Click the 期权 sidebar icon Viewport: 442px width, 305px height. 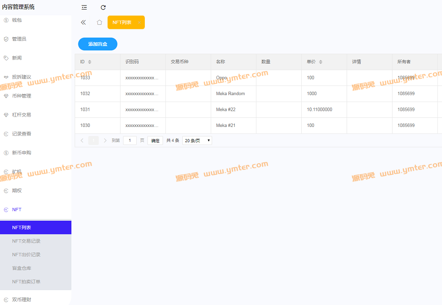[6, 191]
